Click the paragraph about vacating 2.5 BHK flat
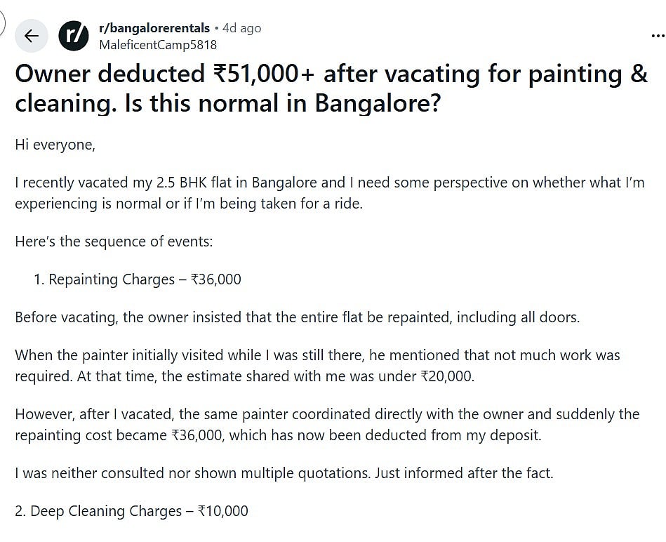 coord(329,194)
